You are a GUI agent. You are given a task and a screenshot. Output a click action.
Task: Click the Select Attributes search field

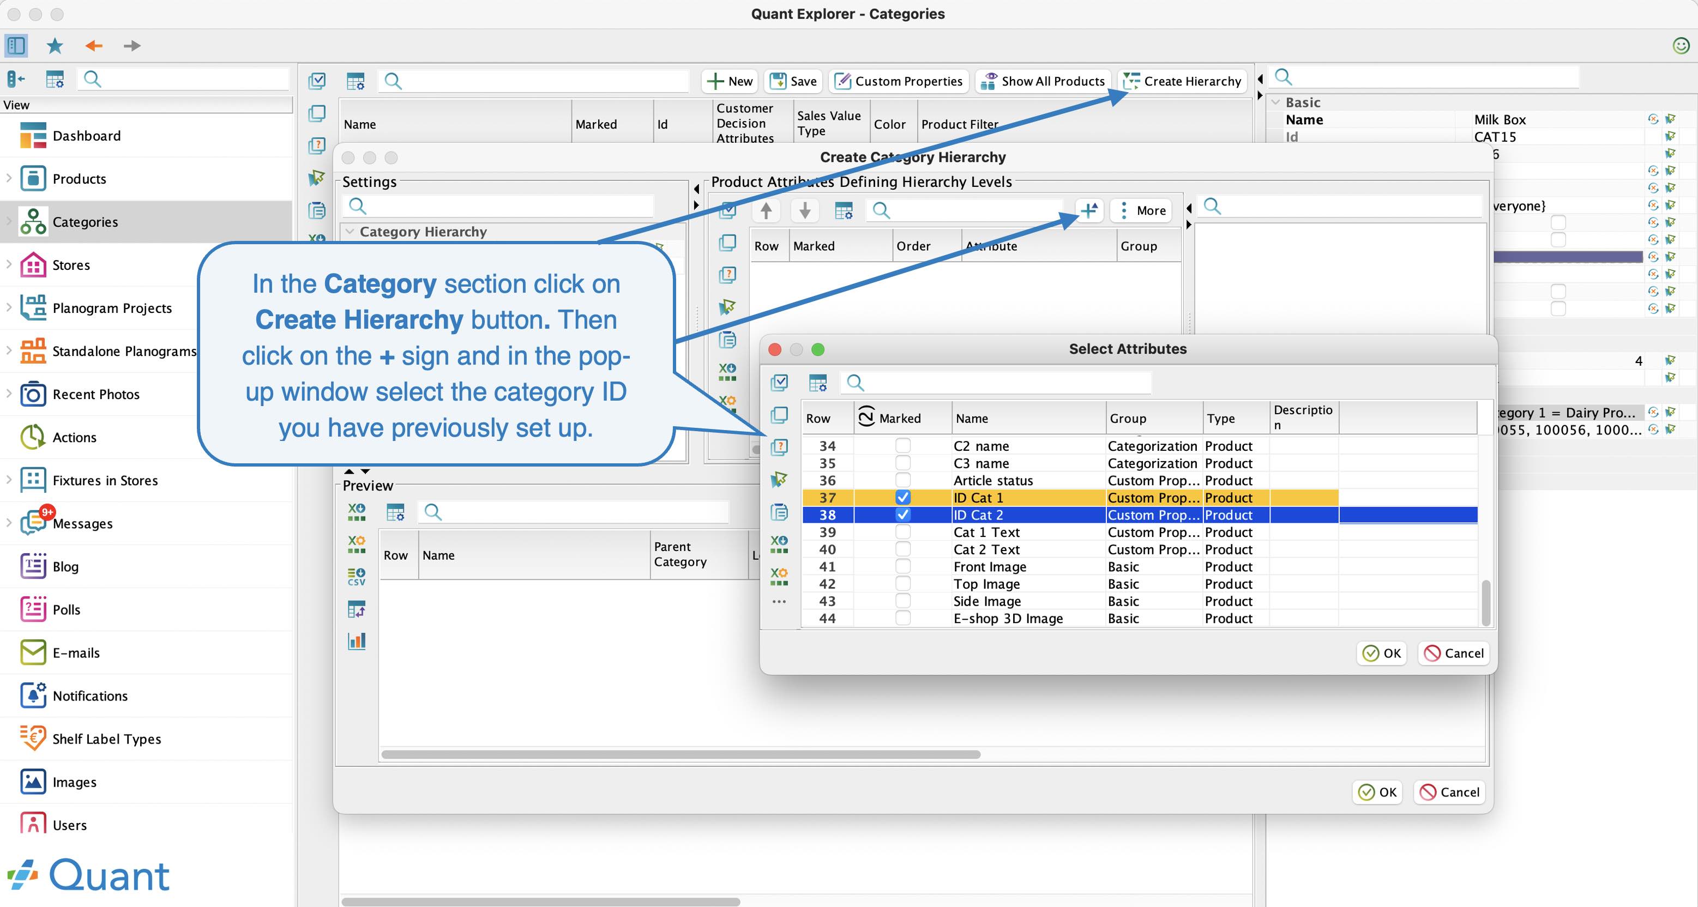coord(996,382)
